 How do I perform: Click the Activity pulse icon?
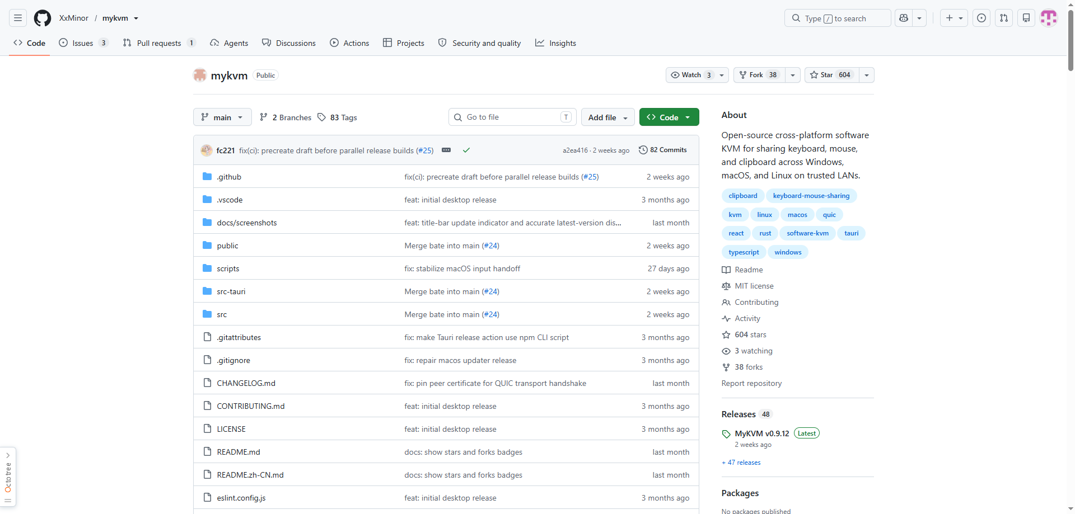pyautogui.click(x=726, y=318)
